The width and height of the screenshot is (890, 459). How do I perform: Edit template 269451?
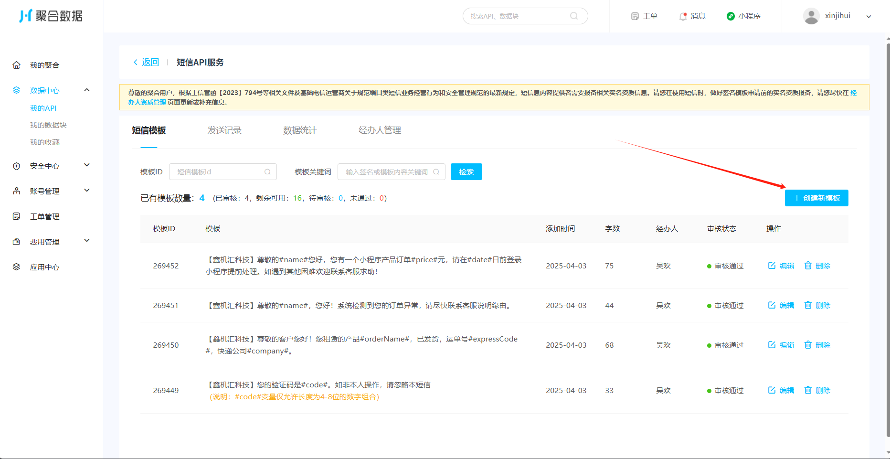click(x=781, y=305)
